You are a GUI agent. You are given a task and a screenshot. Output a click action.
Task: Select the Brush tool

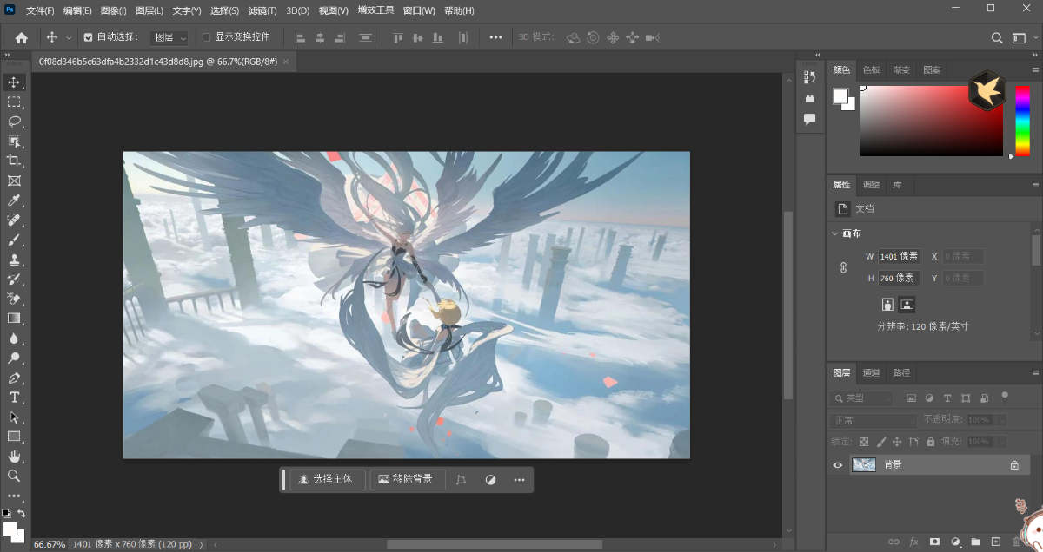click(14, 240)
